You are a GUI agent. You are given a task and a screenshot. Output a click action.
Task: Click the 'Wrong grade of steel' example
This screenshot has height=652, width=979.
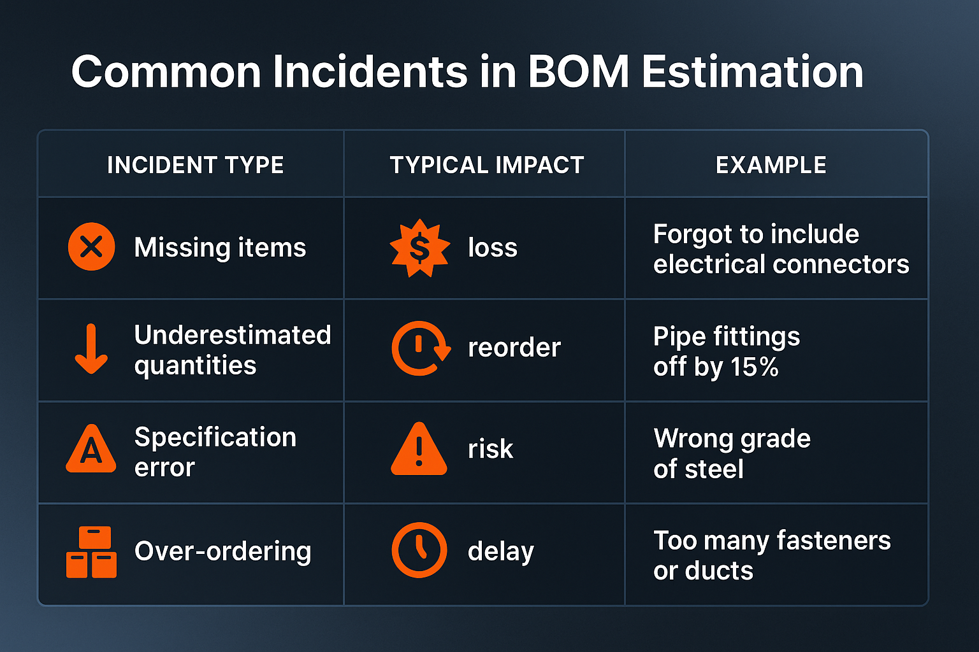coord(732,453)
